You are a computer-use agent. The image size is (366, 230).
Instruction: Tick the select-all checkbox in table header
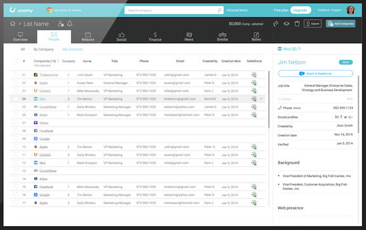(x=16, y=61)
